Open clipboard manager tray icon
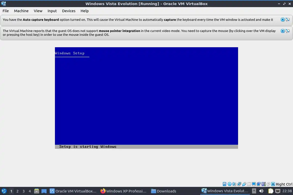293x195 pixels. pos(271,191)
